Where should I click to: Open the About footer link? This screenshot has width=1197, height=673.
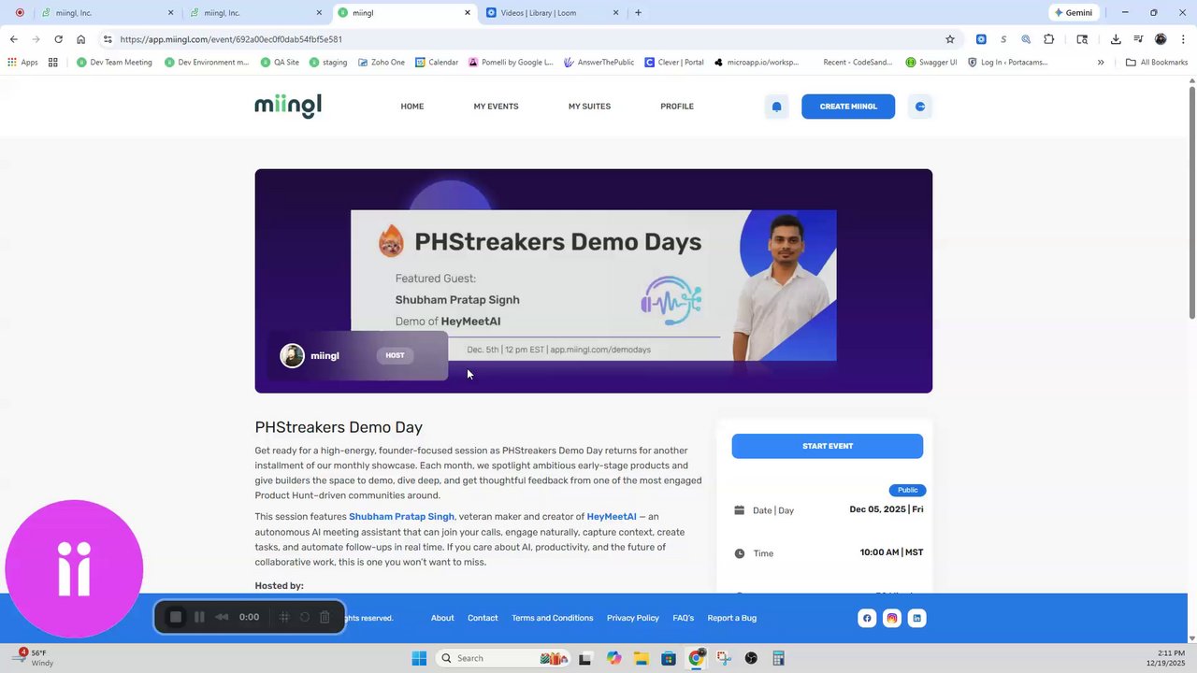click(x=442, y=618)
